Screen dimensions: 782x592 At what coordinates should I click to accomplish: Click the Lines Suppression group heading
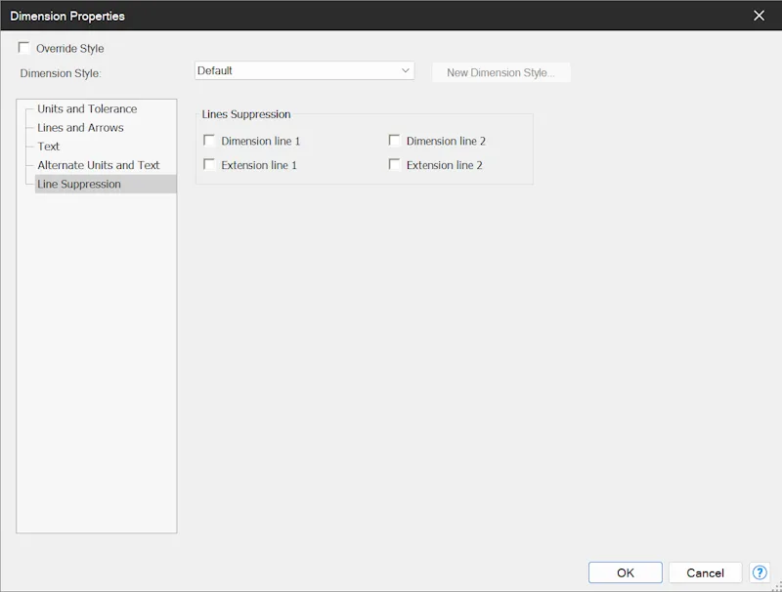(x=246, y=114)
